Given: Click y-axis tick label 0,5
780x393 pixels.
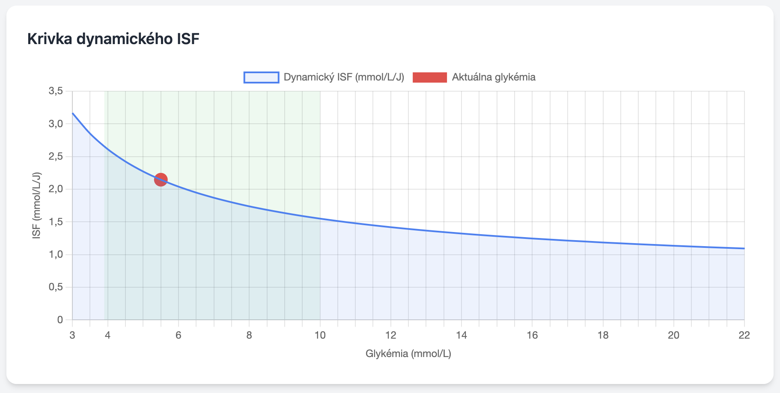Looking at the screenshot, I should tap(56, 287).
